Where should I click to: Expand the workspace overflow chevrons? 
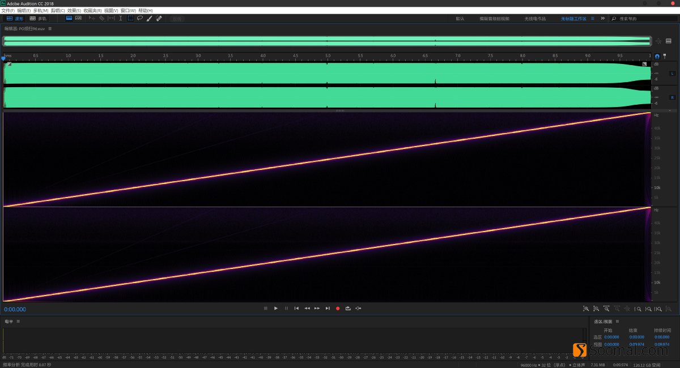[602, 18]
